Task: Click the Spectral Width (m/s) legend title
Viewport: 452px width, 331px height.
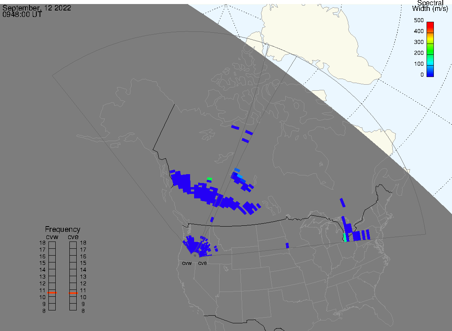Action: (x=430, y=6)
